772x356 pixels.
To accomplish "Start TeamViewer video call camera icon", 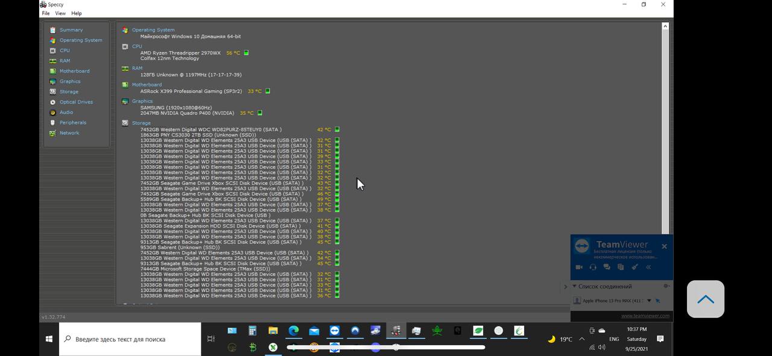I will pos(579,267).
